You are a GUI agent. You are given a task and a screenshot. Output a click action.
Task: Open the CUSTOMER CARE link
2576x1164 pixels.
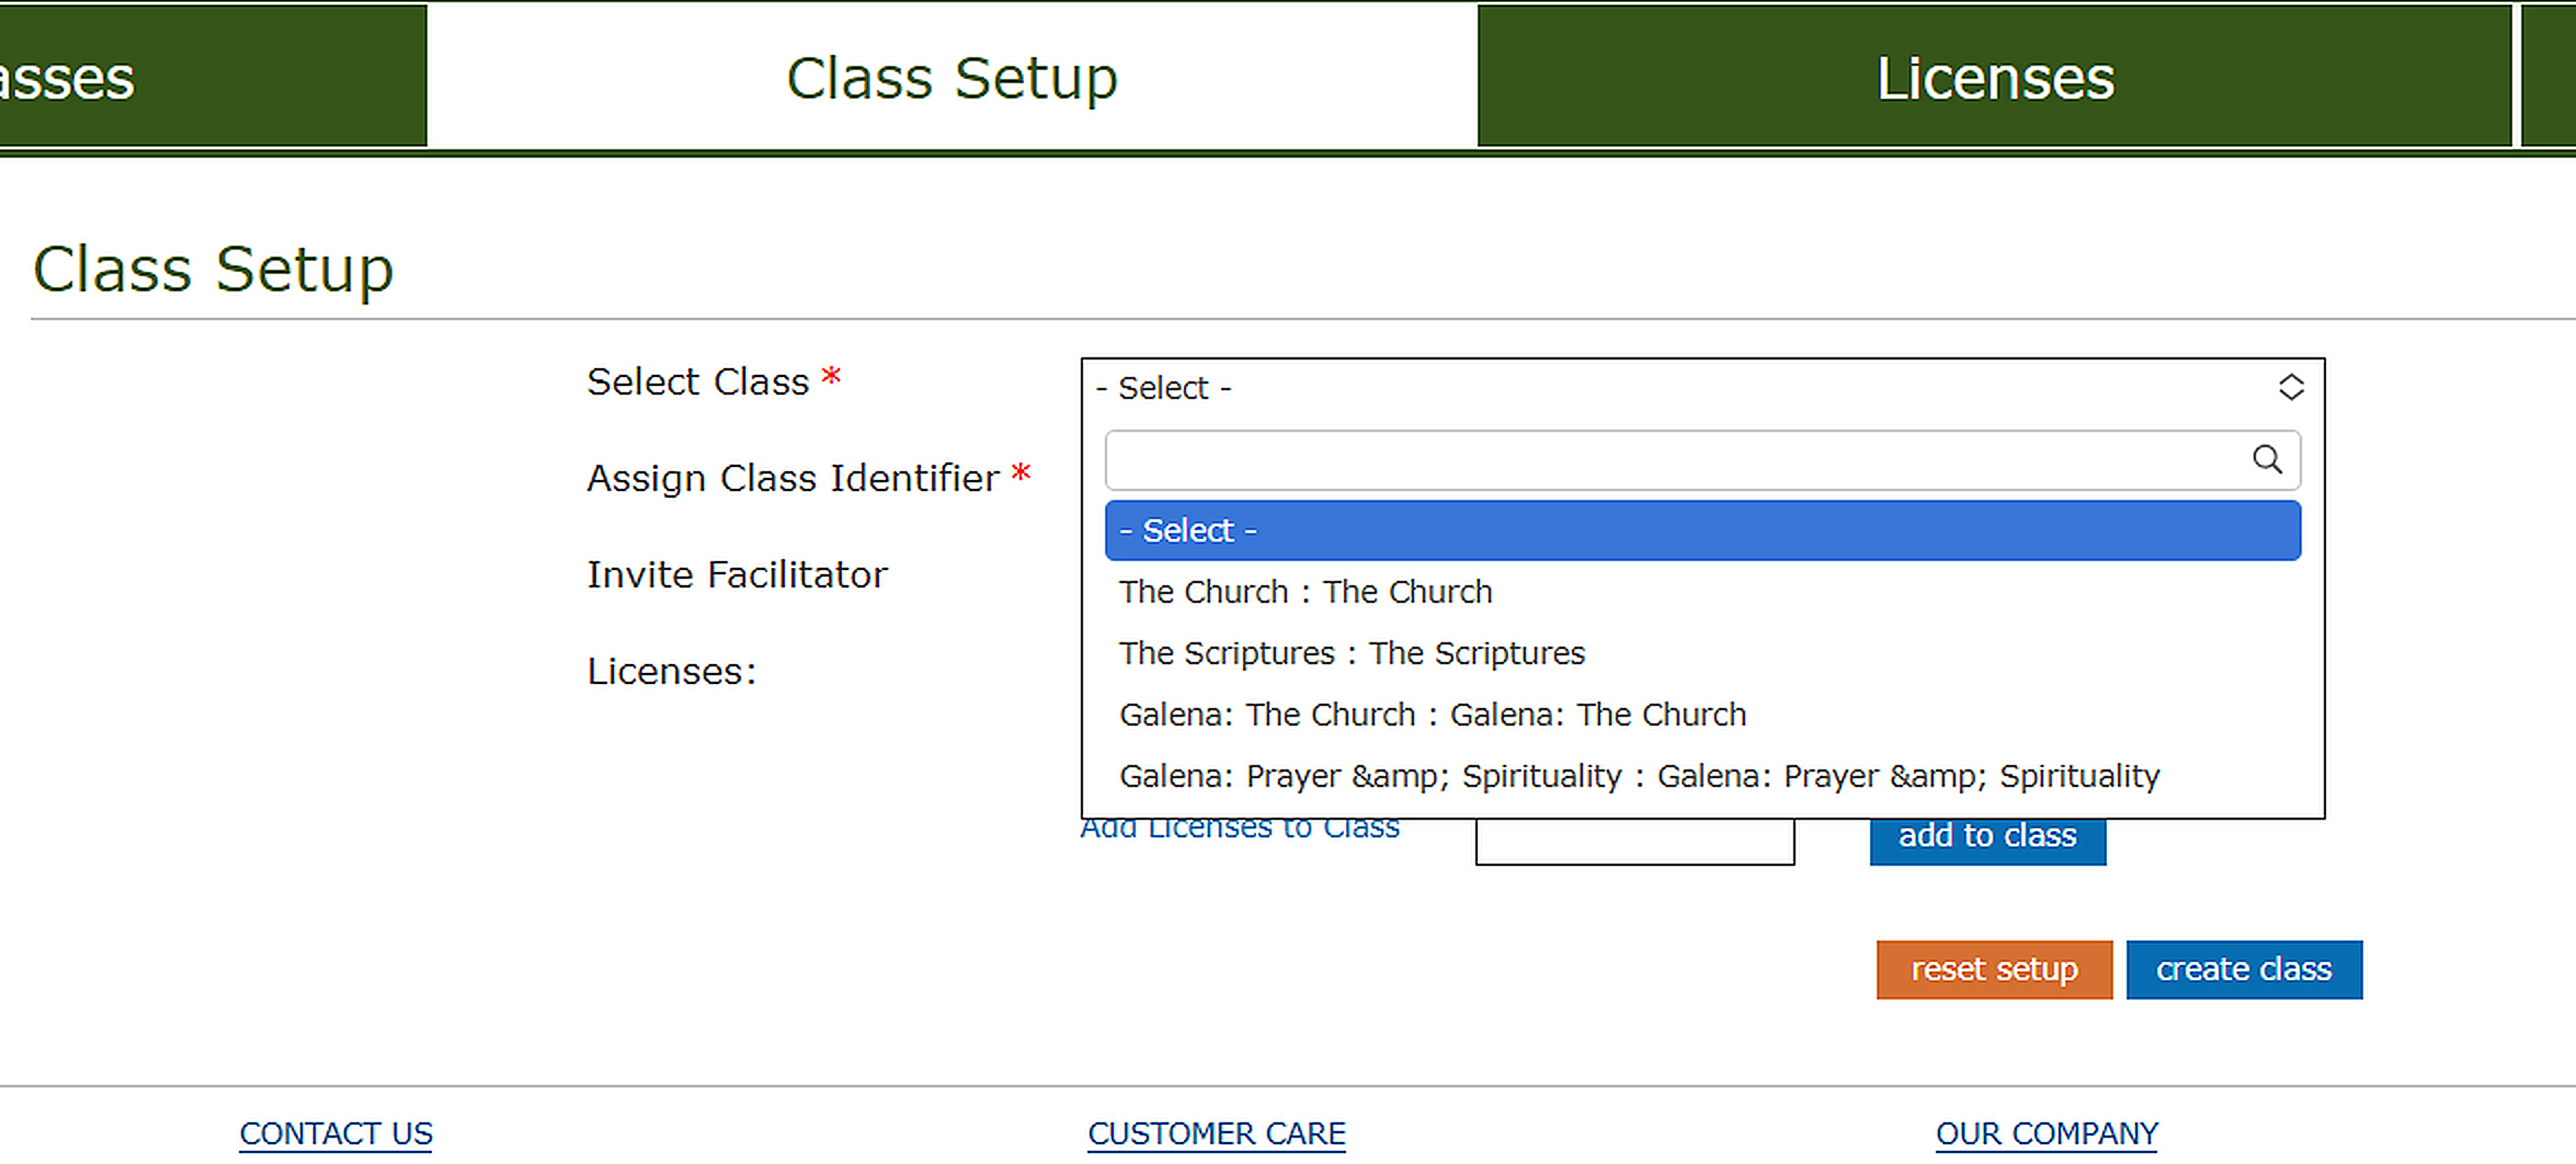[x=1216, y=1133]
